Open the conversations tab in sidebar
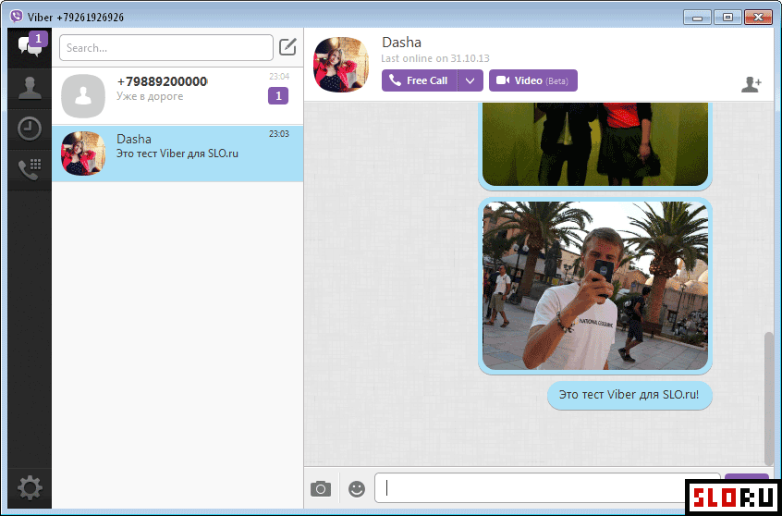Screen dimensions: 782x516 30,47
